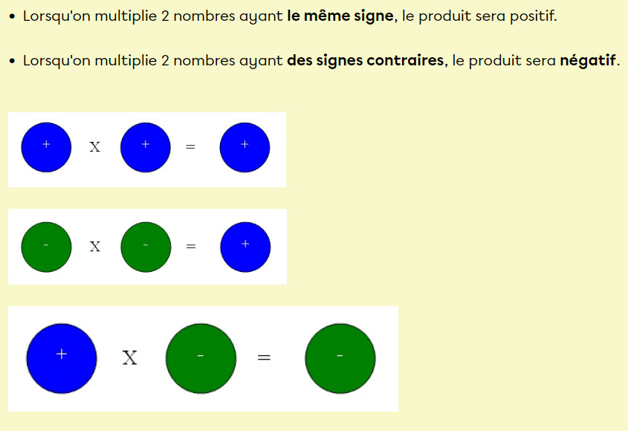Click the first blue plus circle in the top equation
Screen dimensions: 628x431
pos(46,146)
